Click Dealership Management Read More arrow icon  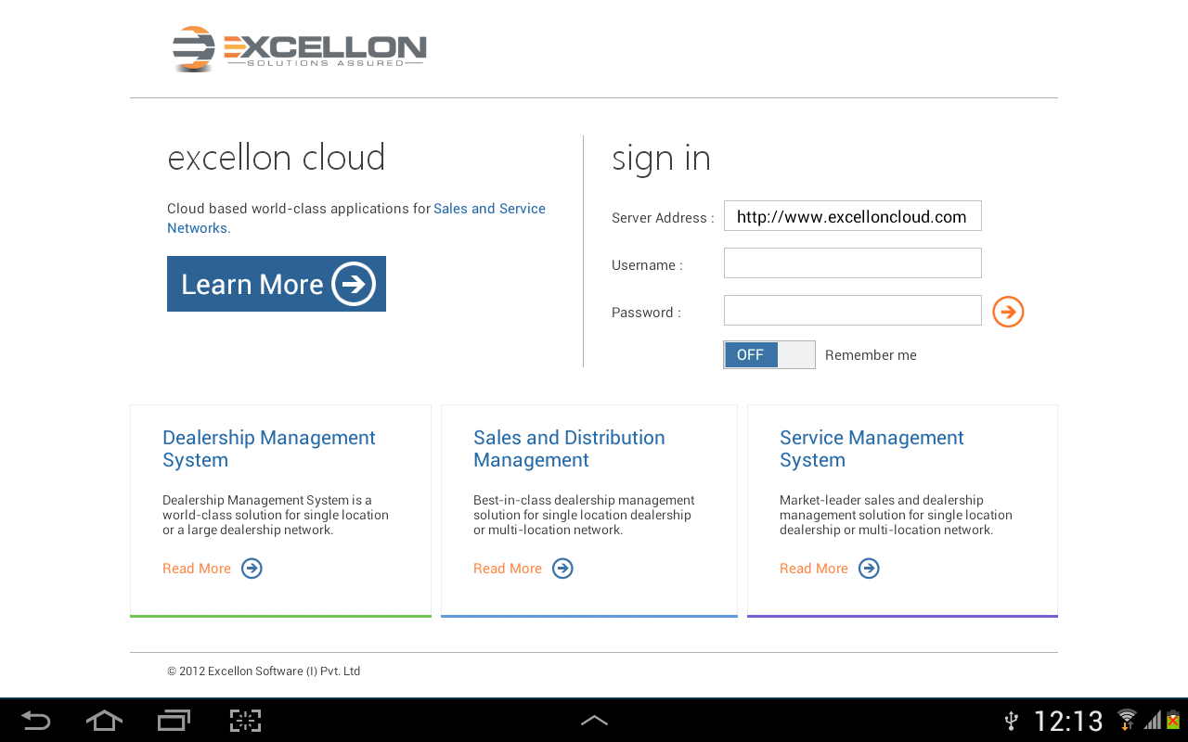[252, 569]
